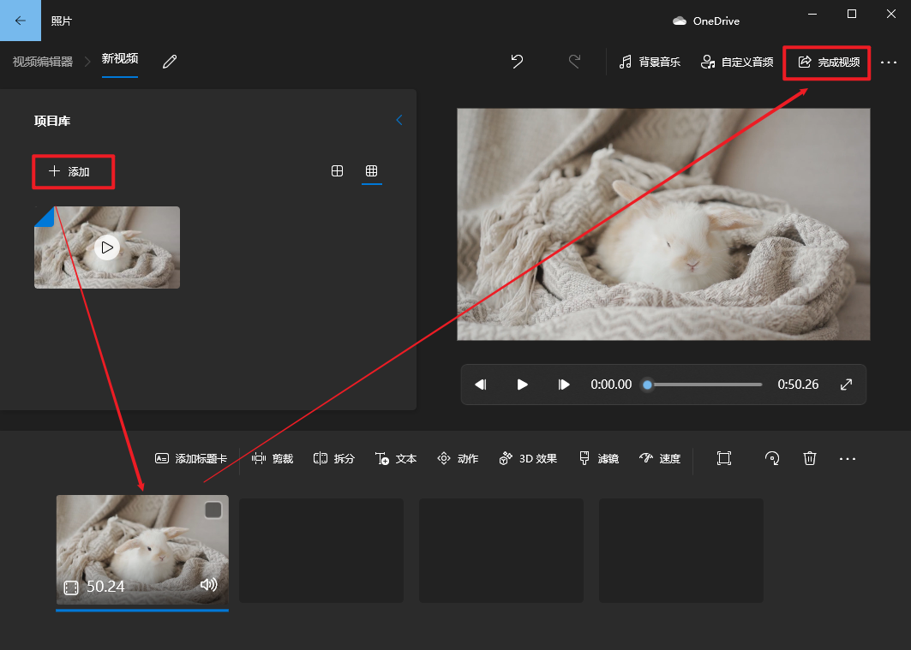Open the storyboard's more options ellipsis
This screenshot has height=650, width=911.
847,458
